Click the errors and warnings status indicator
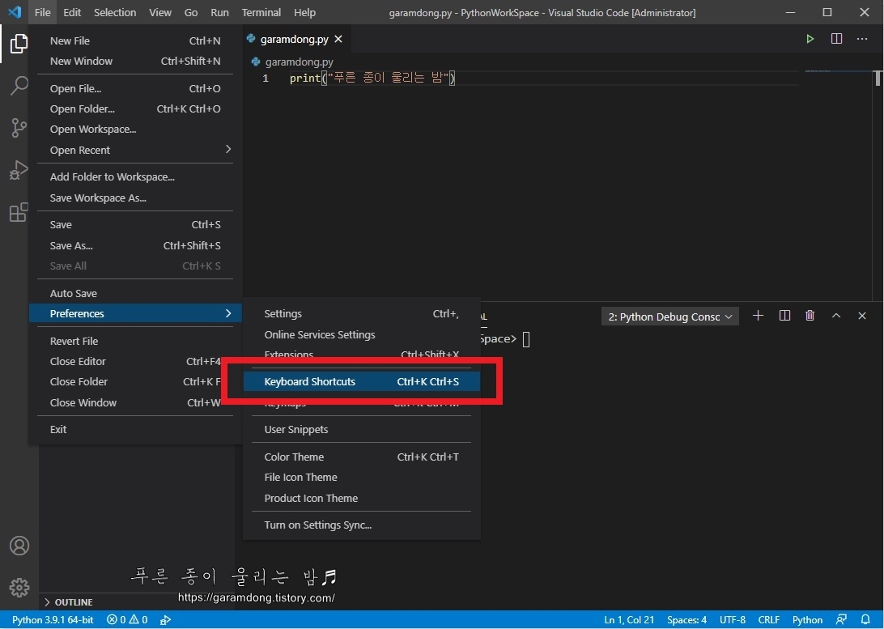This screenshot has width=884, height=629. pos(127,620)
